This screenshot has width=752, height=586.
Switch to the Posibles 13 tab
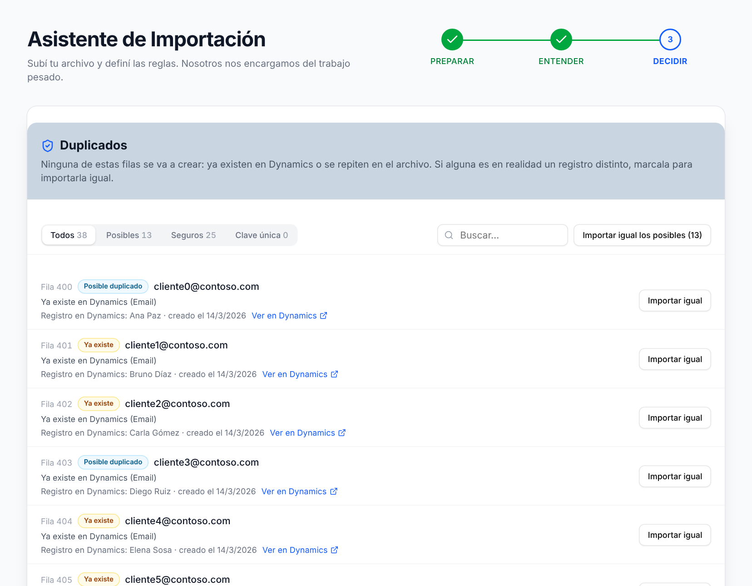click(129, 235)
